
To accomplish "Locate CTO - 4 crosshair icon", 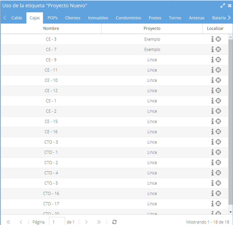I will pos(218,173).
